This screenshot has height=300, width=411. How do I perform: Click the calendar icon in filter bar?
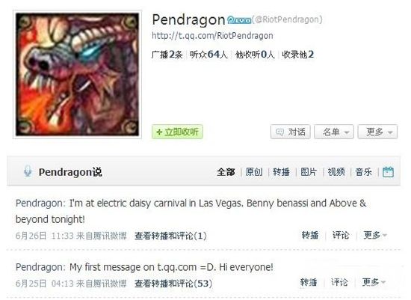click(388, 172)
